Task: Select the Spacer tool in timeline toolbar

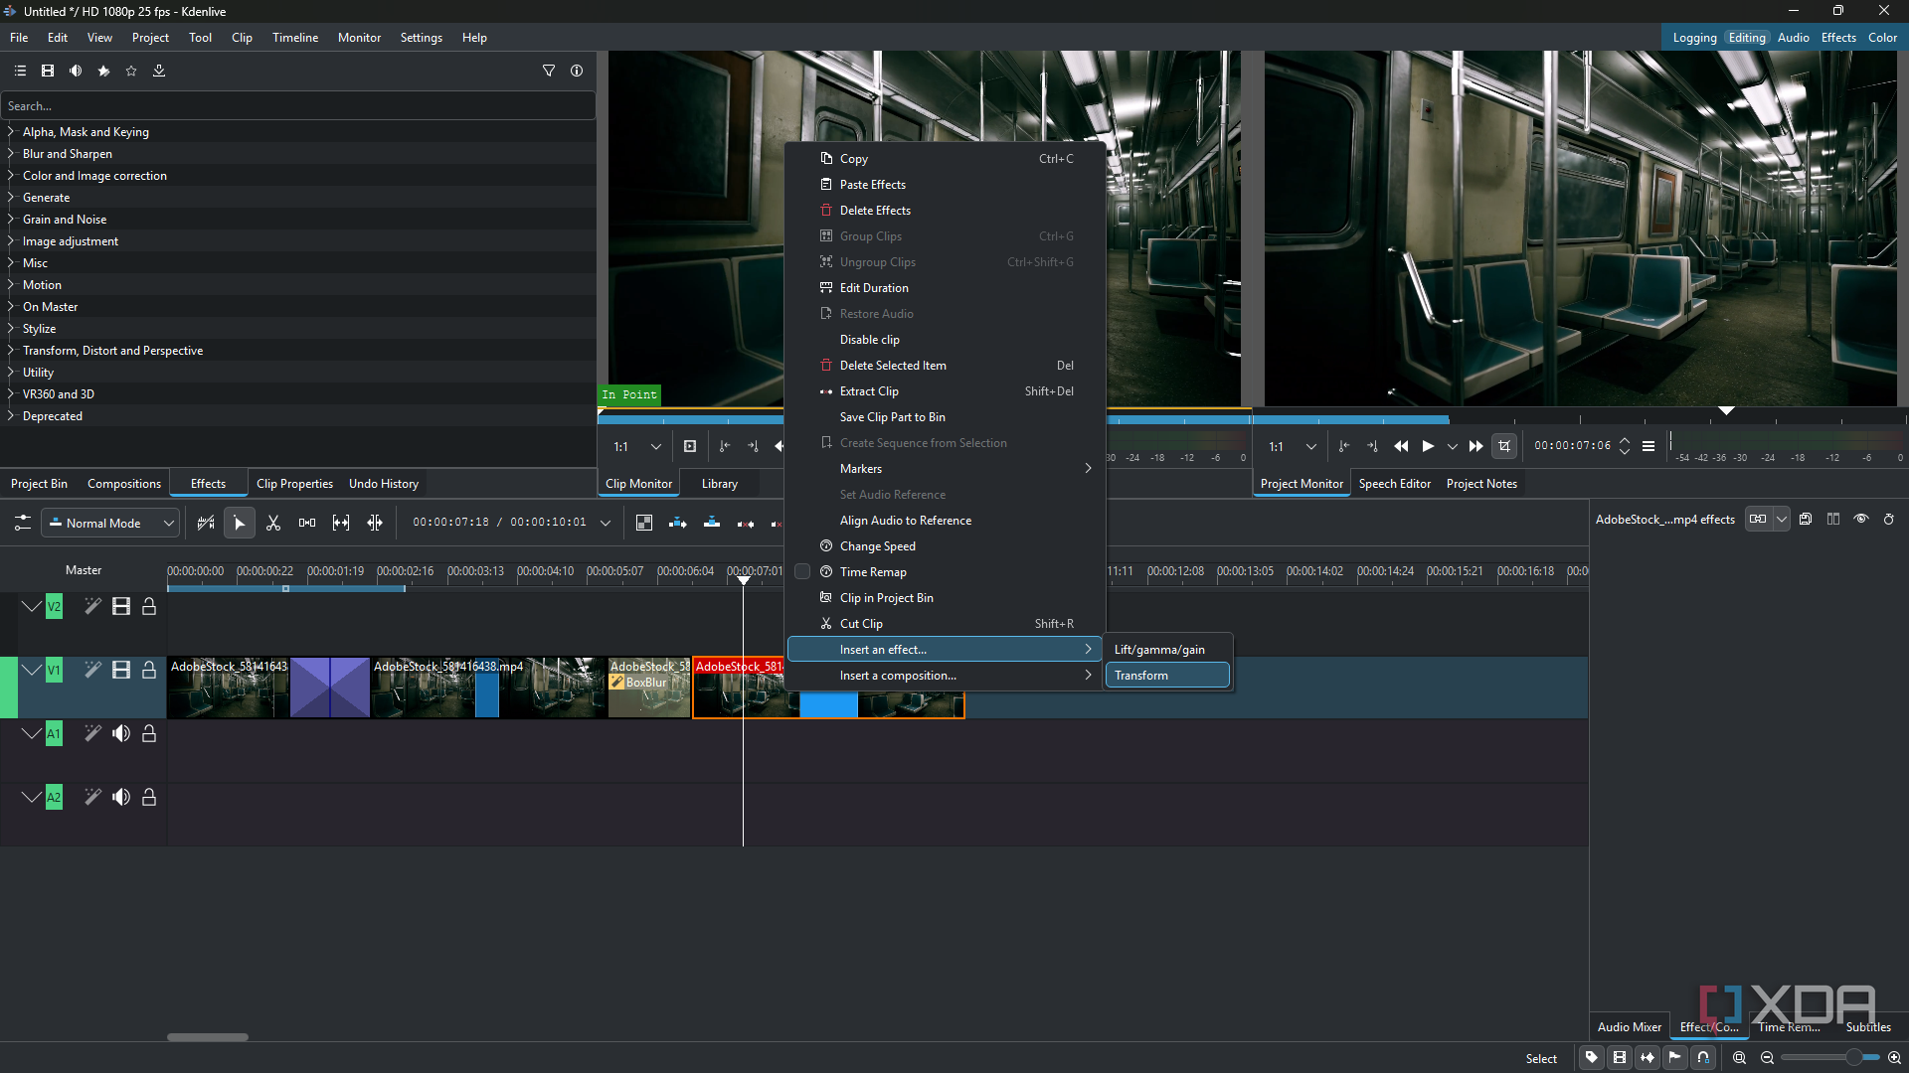Action: pyautogui.click(x=307, y=524)
